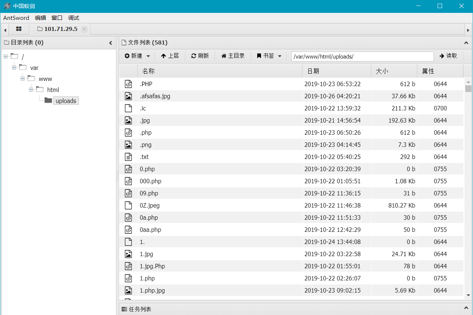Click the date 2019-10-26 04:20:21
Screen dimensions: 473x315
click(x=332, y=96)
